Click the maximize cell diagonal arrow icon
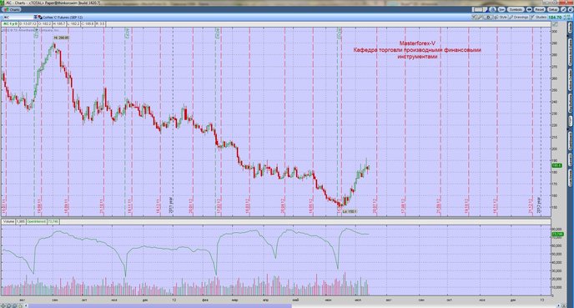Viewport: 574px width, 308px height. 555,24
